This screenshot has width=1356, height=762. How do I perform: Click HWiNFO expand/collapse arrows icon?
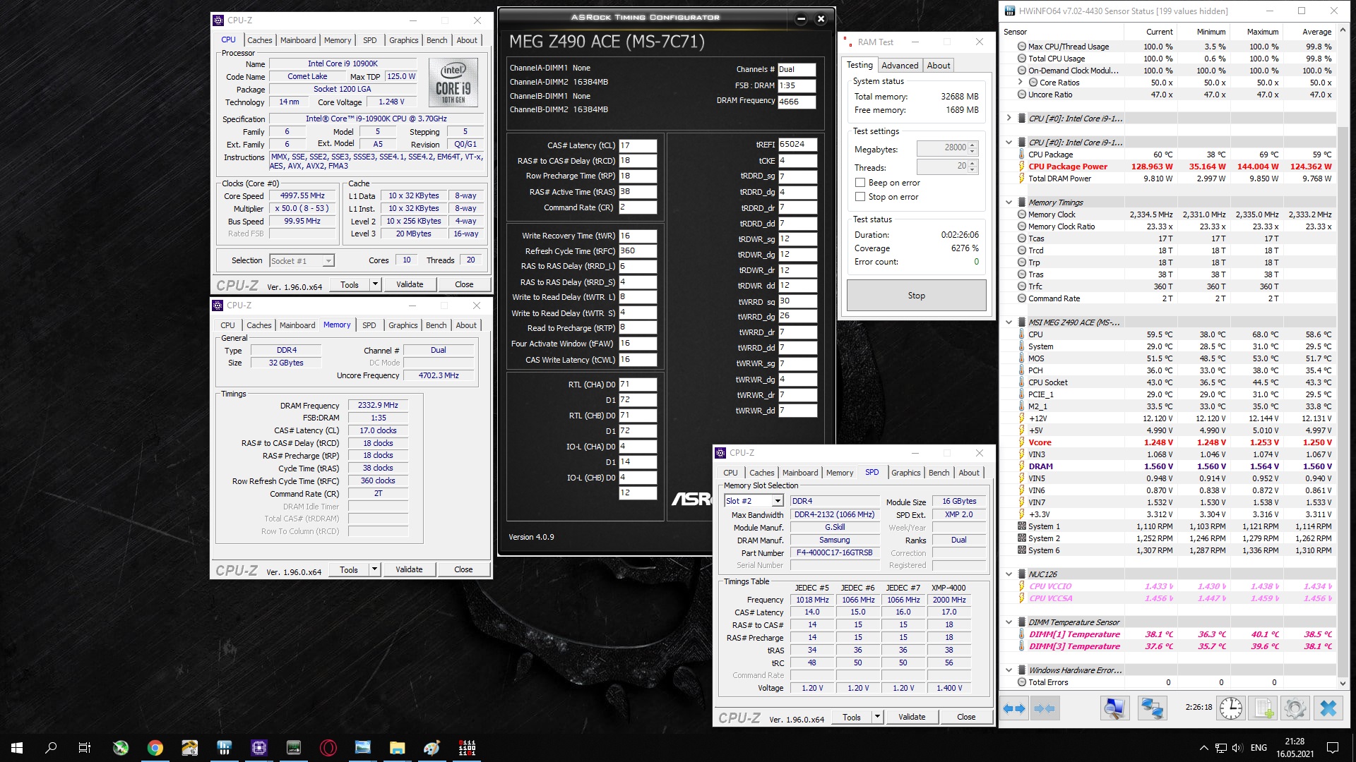click(1014, 708)
